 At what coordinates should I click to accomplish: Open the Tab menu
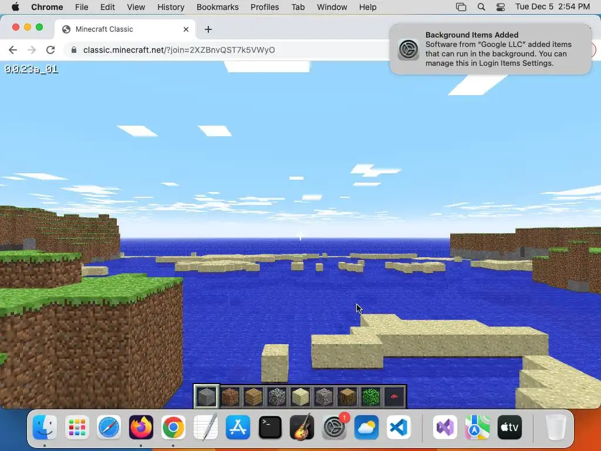pyautogui.click(x=298, y=7)
